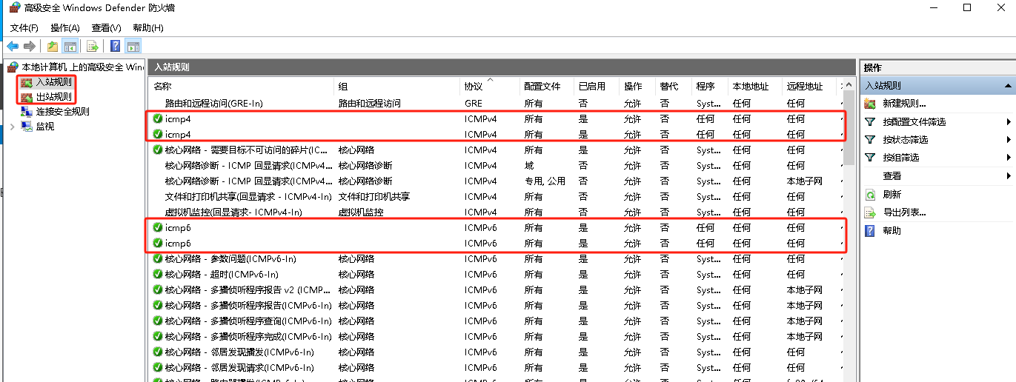The image size is (1016, 382).
Task: Click the 监视 monitor icon in tree
Action: click(27, 127)
